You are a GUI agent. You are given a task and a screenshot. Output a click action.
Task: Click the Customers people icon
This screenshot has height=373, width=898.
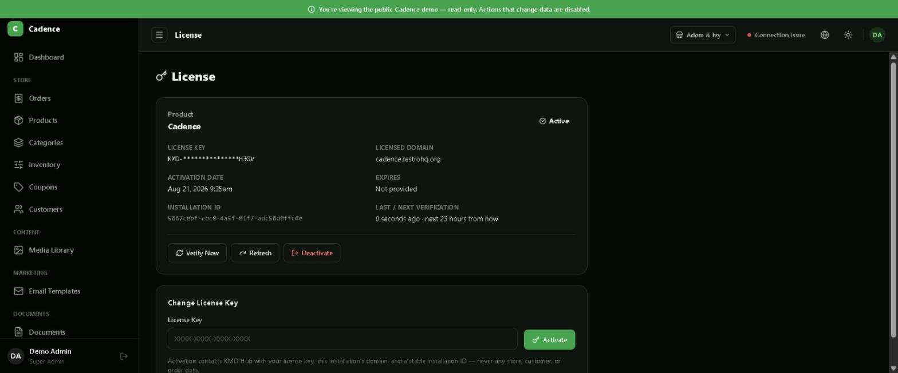coord(18,209)
